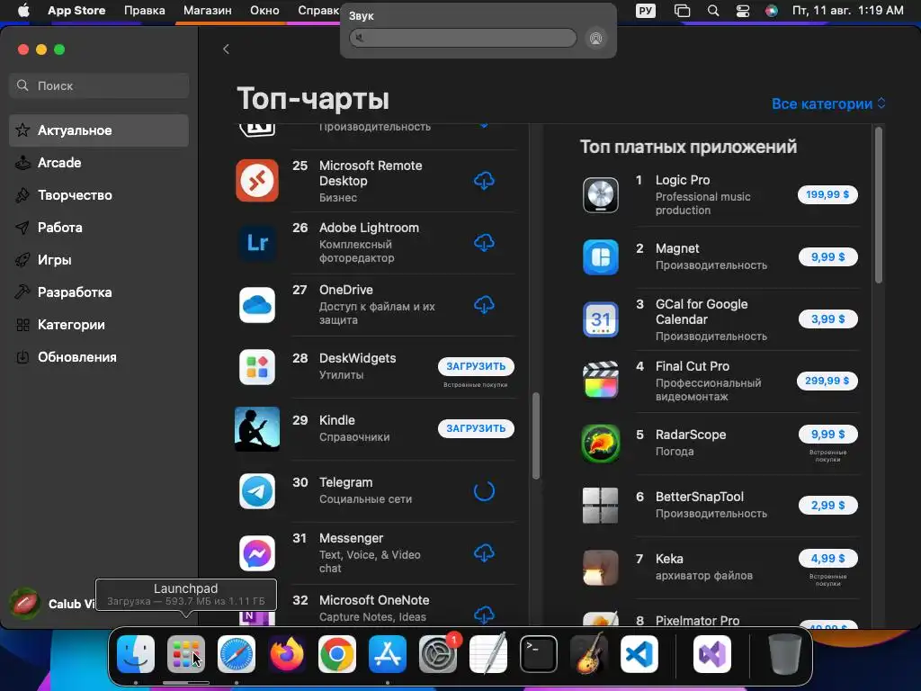Select Arcade in the sidebar
Screen dimensions: 921x691
coord(99,163)
